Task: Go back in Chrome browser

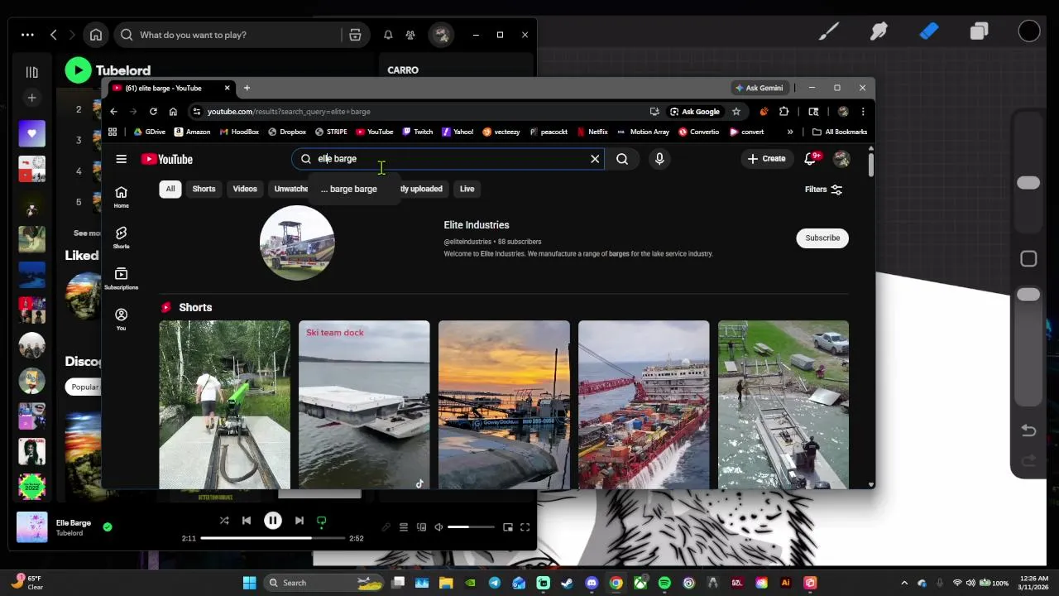Action: [x=113, y=112]
